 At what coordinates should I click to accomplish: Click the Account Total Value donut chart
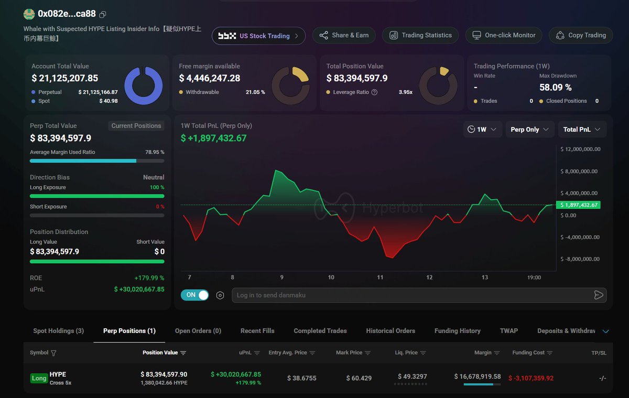click(x=144, y=86)
